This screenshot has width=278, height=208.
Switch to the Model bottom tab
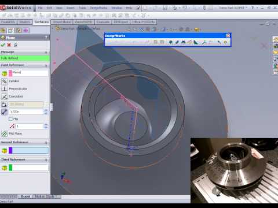click(25, 196)
